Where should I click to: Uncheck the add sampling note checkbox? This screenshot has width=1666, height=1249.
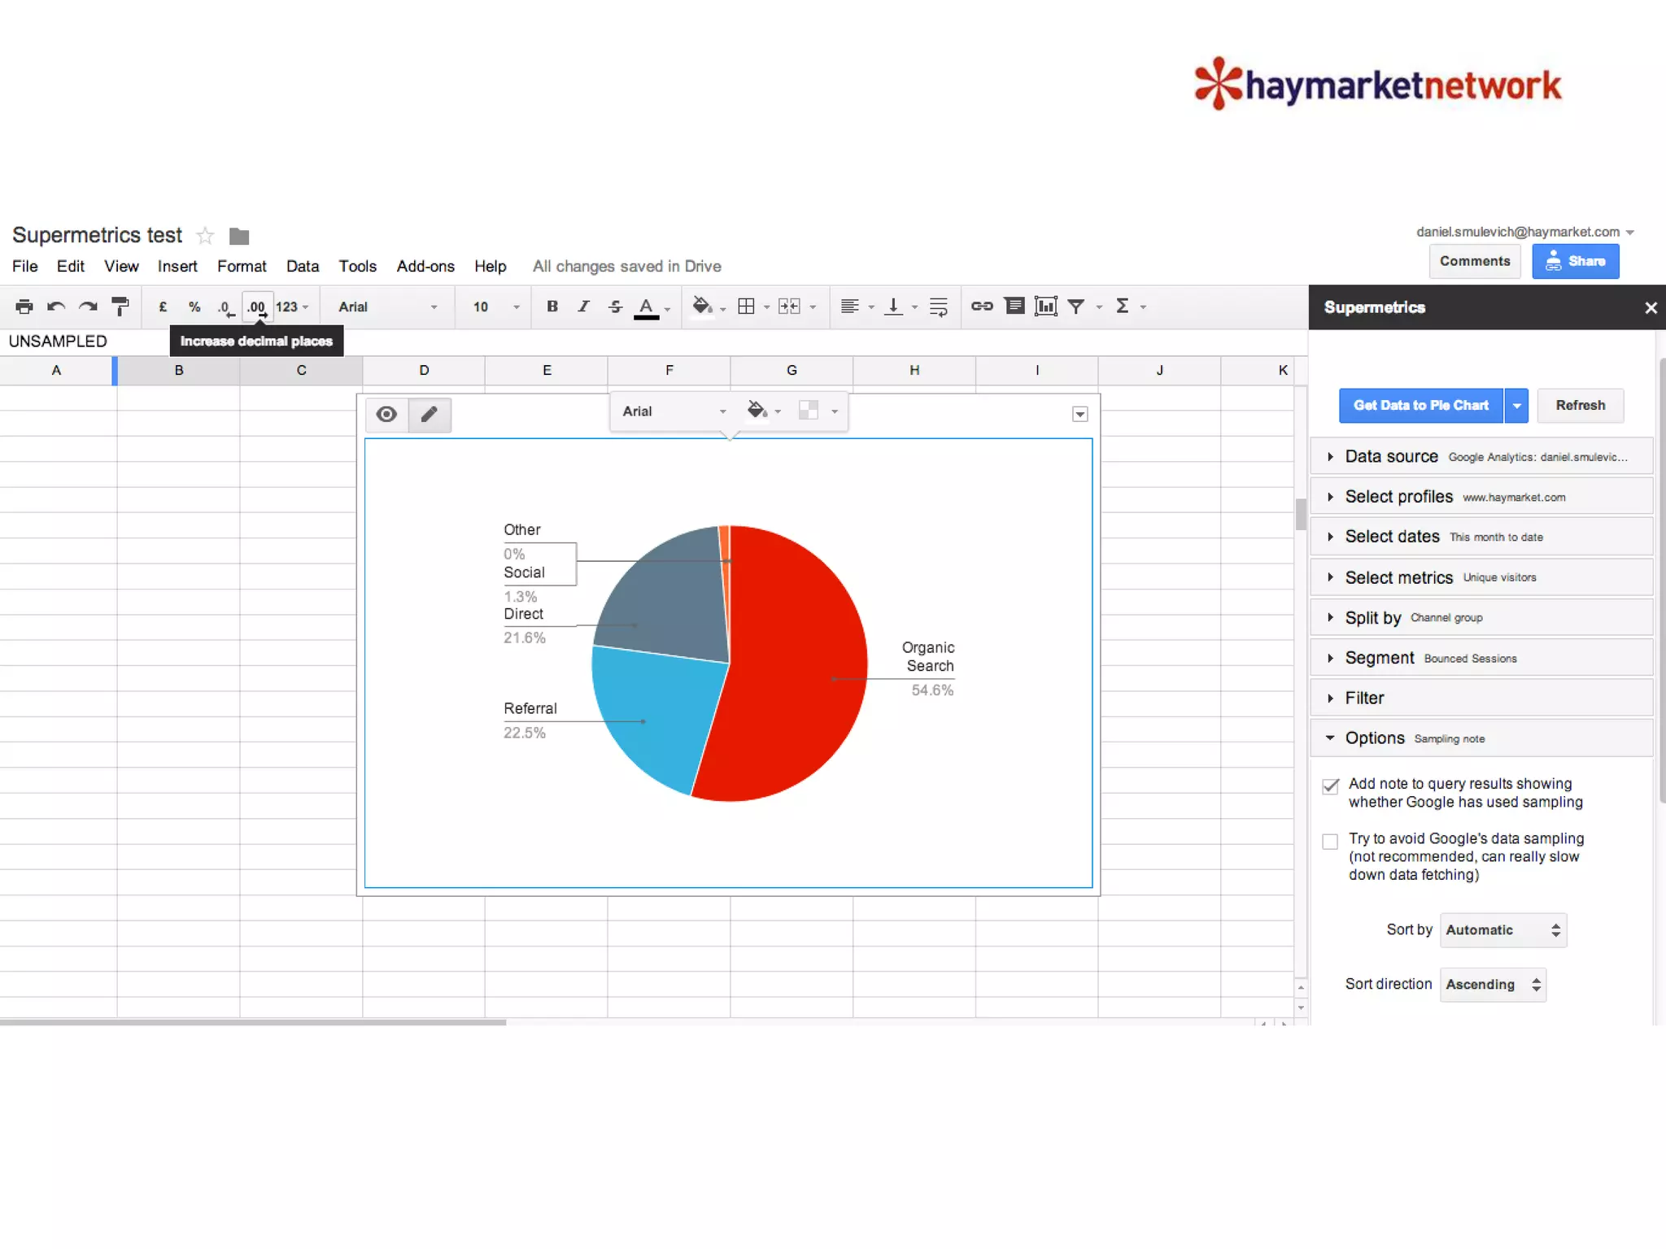[1330, 786]
